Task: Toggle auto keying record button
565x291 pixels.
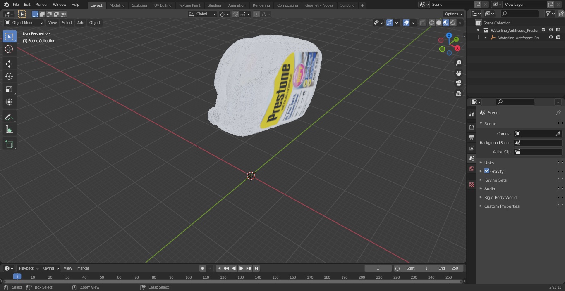Action: point(203,268)
